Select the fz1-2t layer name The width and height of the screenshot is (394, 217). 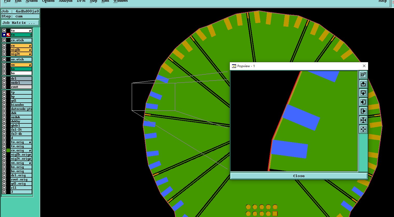point(21,130)
